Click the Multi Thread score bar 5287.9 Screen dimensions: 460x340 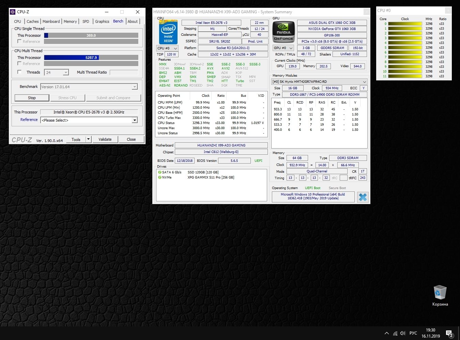tap(91, 58)
